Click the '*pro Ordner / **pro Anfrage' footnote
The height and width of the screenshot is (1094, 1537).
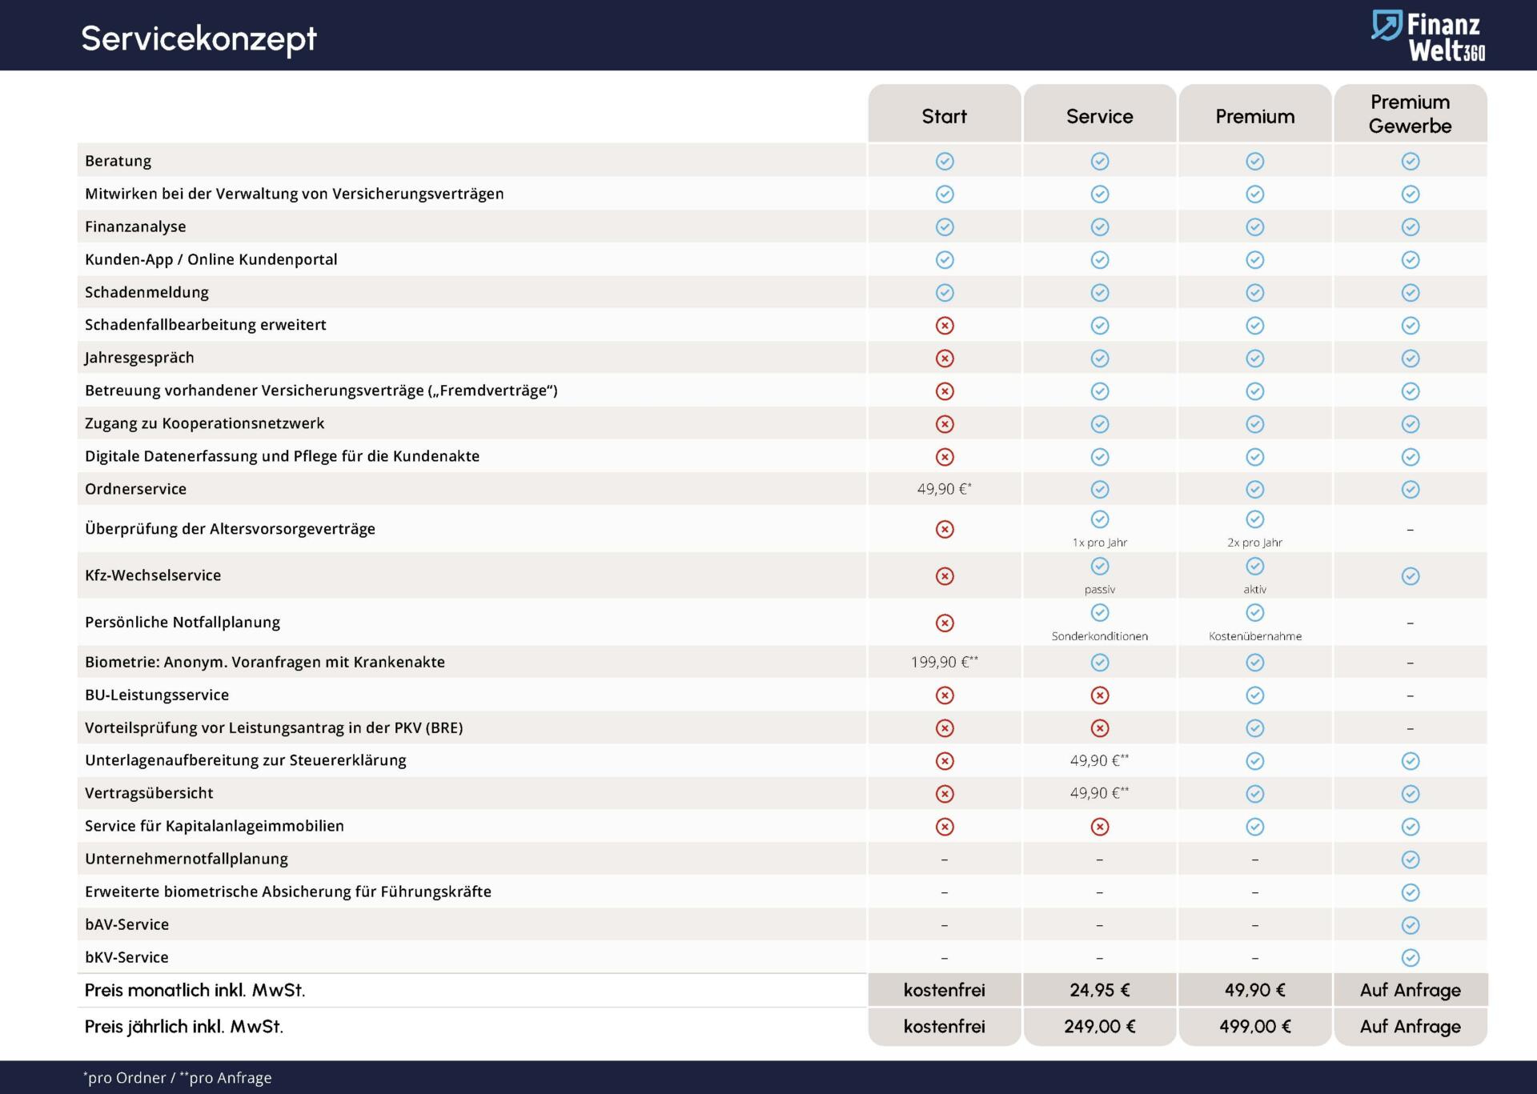[178, 1078]
